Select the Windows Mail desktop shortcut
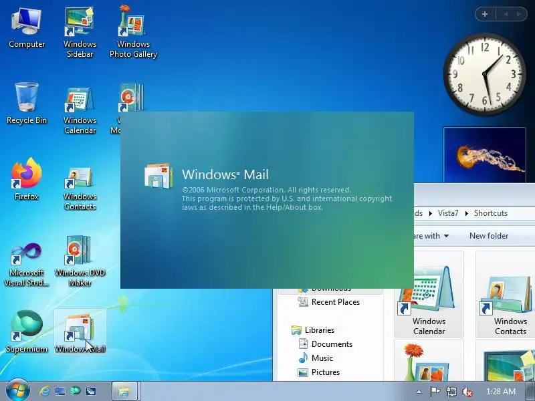Screen dimensions: 535x401 (x=80, y=331)
